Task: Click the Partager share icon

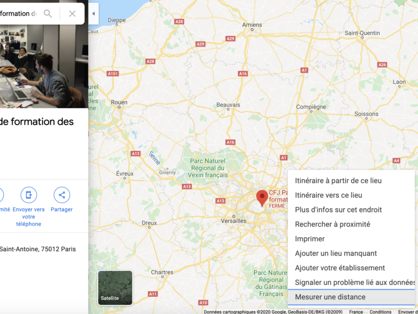Action: 62,195
